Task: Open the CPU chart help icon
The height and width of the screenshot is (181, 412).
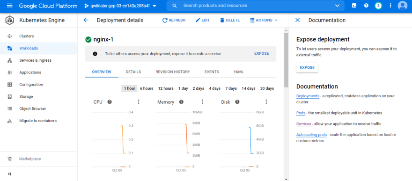Action: tap(110, 102)
